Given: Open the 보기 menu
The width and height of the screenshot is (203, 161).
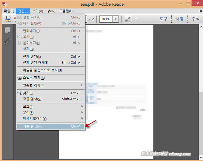Looking at the screenshot, I should (x=38, y=11).
